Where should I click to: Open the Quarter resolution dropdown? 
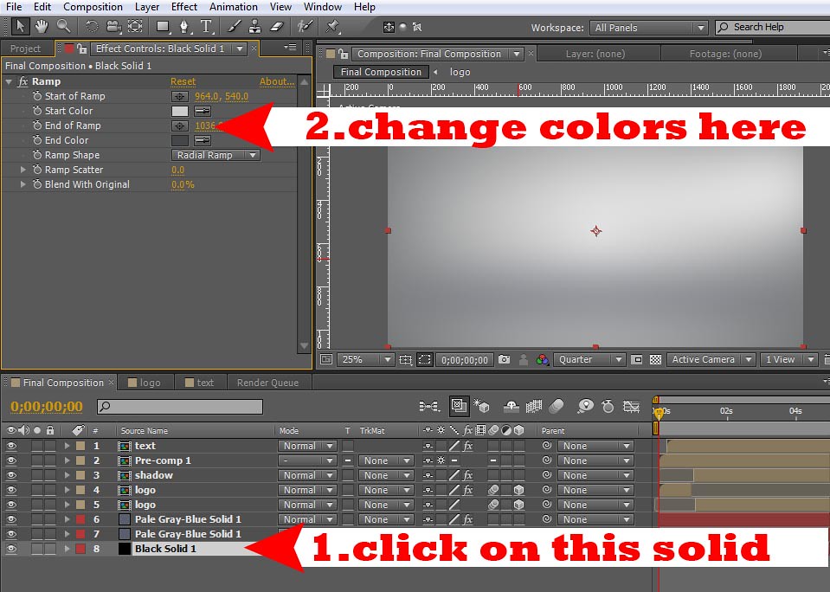point(590,360)
